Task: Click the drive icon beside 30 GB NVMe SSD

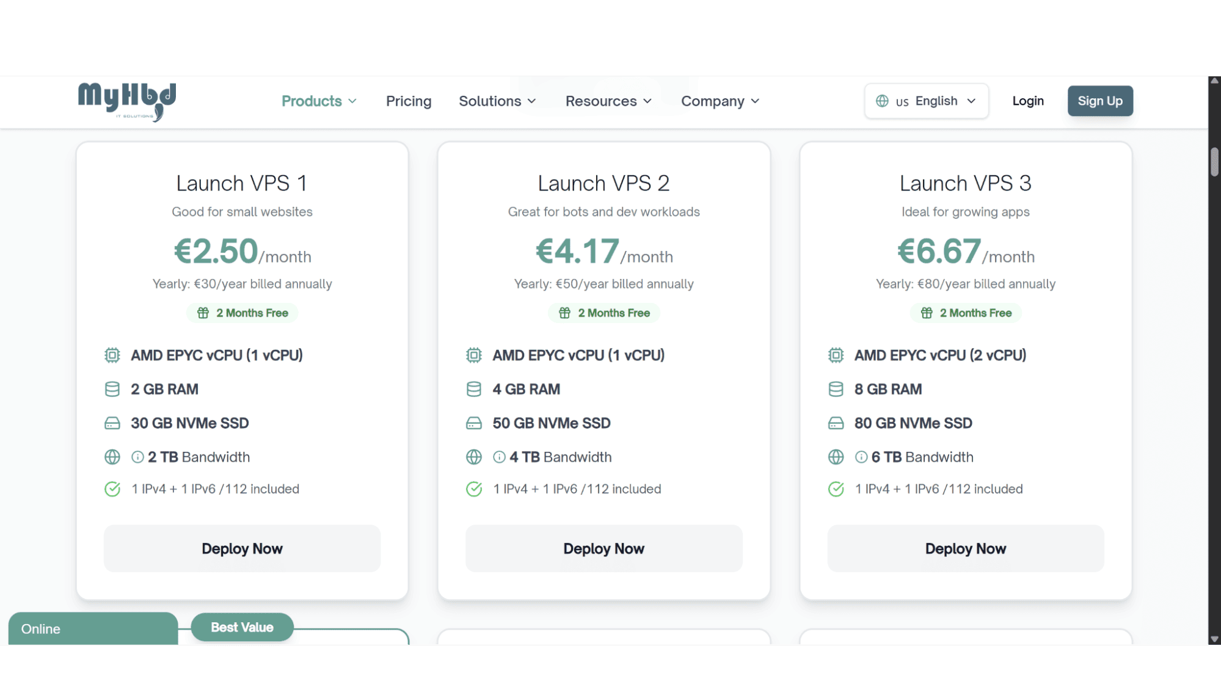Action: click(x=112, y=423)
